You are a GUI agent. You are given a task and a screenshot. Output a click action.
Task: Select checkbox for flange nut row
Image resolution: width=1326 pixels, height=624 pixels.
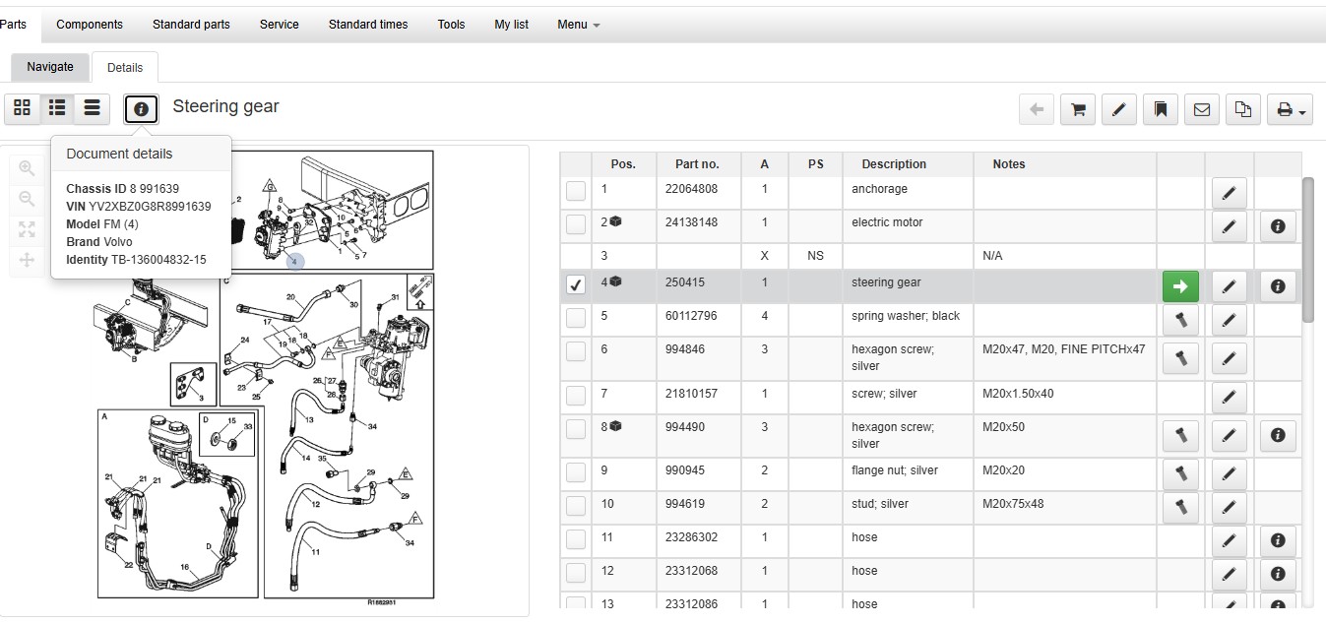[x=576, y=472]
